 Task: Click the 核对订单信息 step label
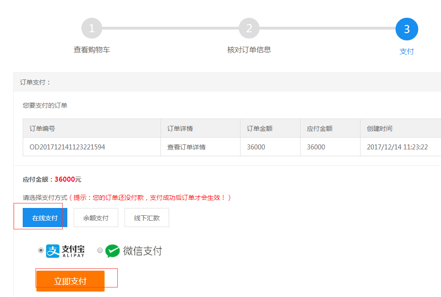(x=249, y=50)
